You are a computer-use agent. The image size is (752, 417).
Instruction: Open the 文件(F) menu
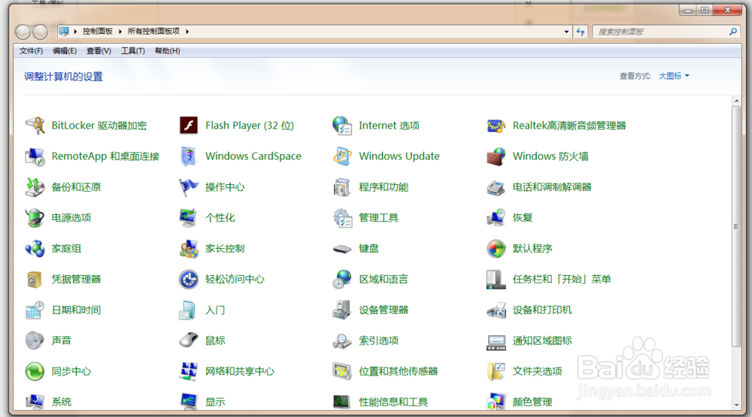coord(31,51)
